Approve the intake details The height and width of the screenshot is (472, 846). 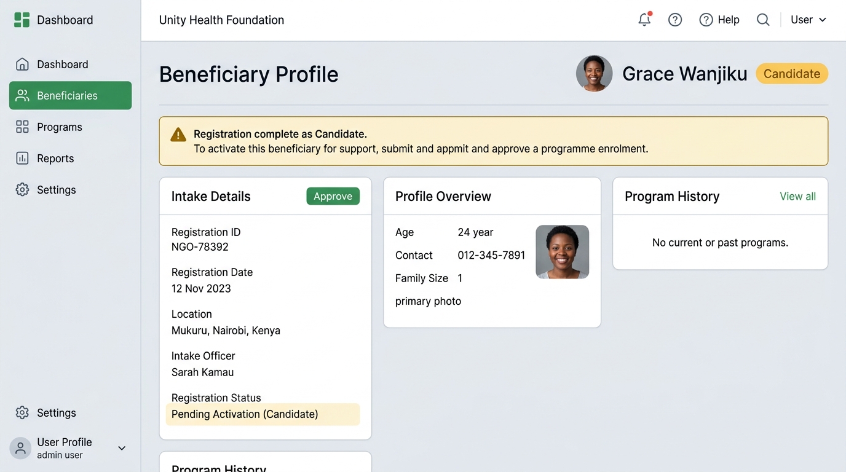[333, 196]
